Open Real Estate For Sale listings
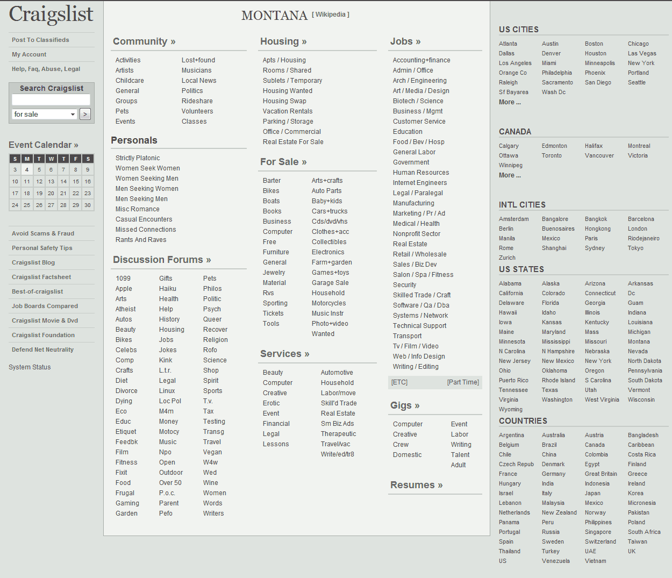This screenshot has width=672, height=578. click(x=293, y=142)
